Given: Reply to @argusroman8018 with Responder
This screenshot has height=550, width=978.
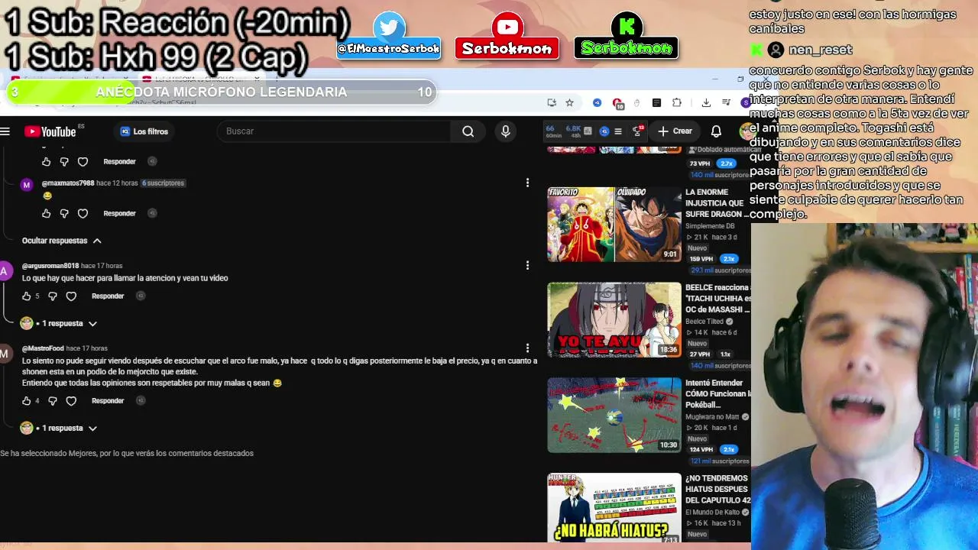Looking at the screenshot, I should click(x=108, y=296).
